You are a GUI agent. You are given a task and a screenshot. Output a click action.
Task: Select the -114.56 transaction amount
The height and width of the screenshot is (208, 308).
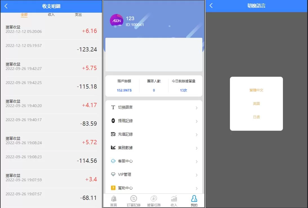[87, 160]
